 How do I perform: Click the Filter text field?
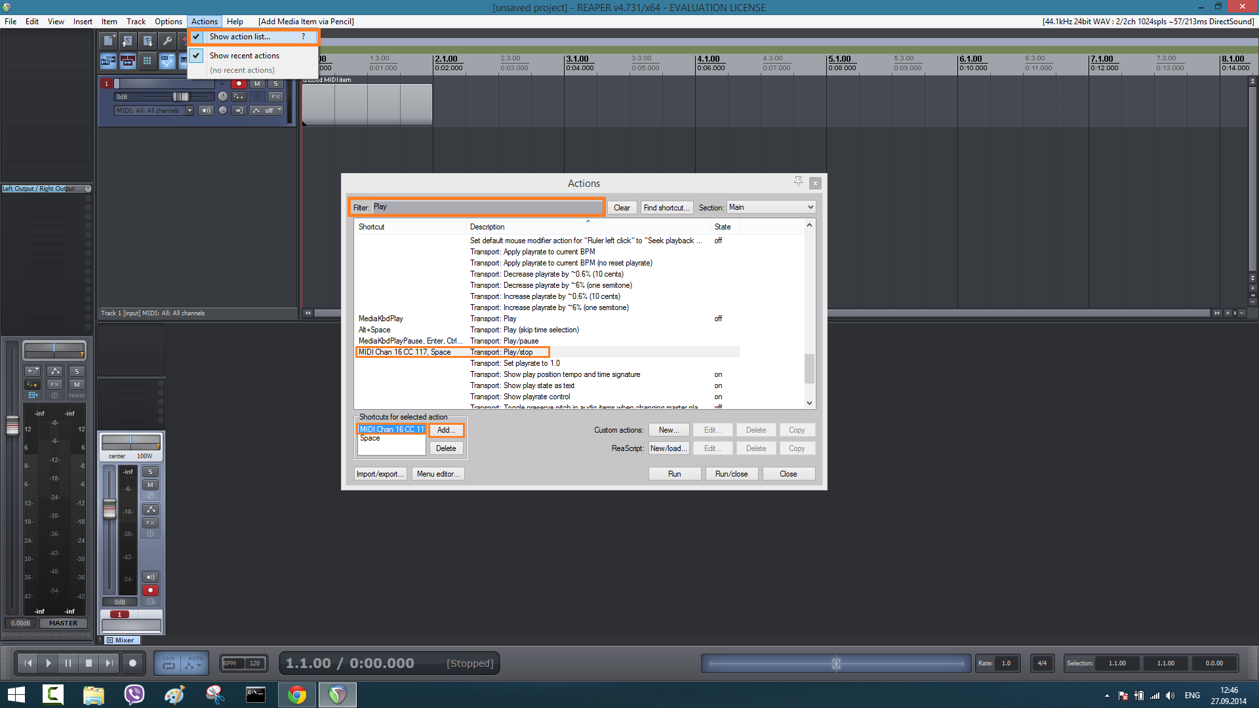pos(487,207)
